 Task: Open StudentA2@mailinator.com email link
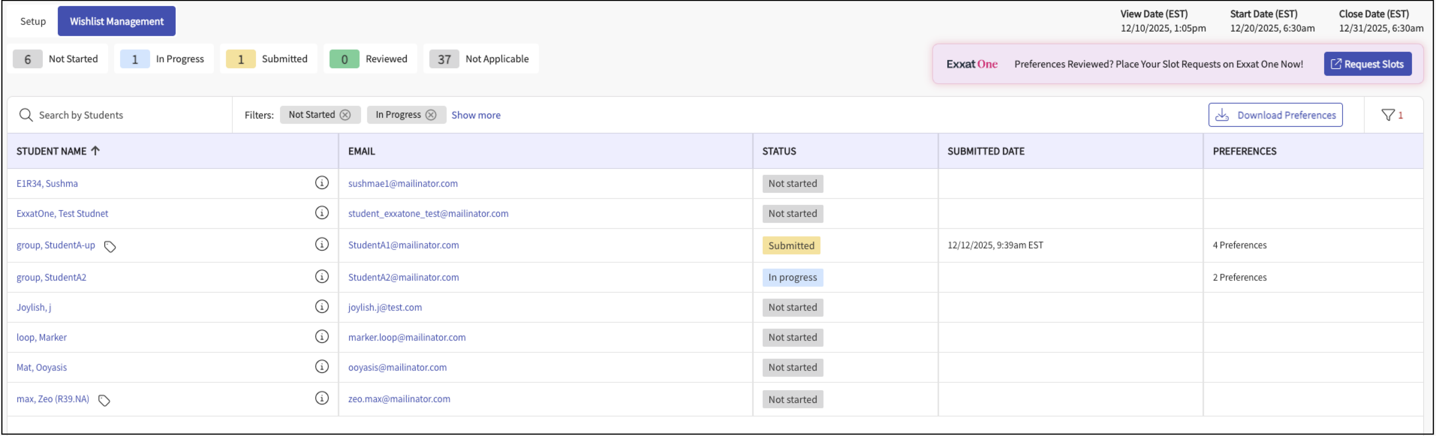[403, 277]
